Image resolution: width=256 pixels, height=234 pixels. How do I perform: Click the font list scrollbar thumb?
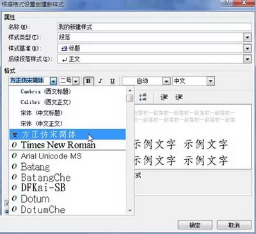pyautogui.click(x=130, y=98)
